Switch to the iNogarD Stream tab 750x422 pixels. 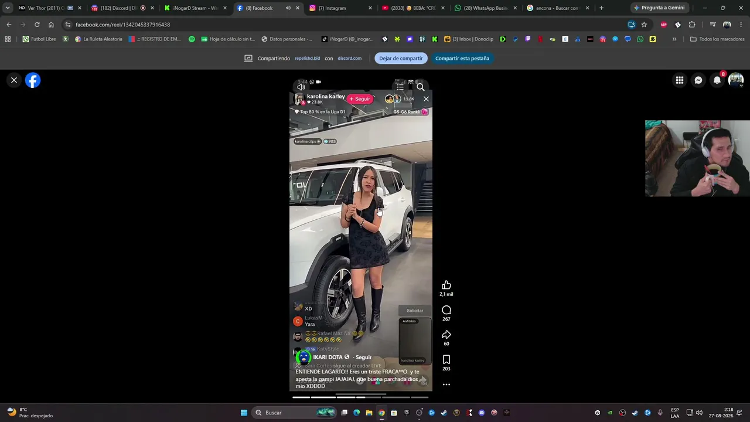[x=190, y=8]
